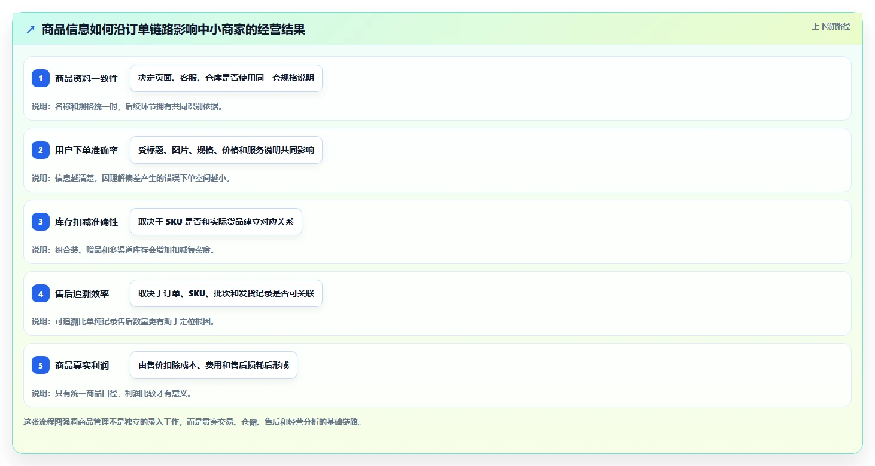Click the box 取决于订单、SKU、批次和发货记录是否可关联

[226, 293]
